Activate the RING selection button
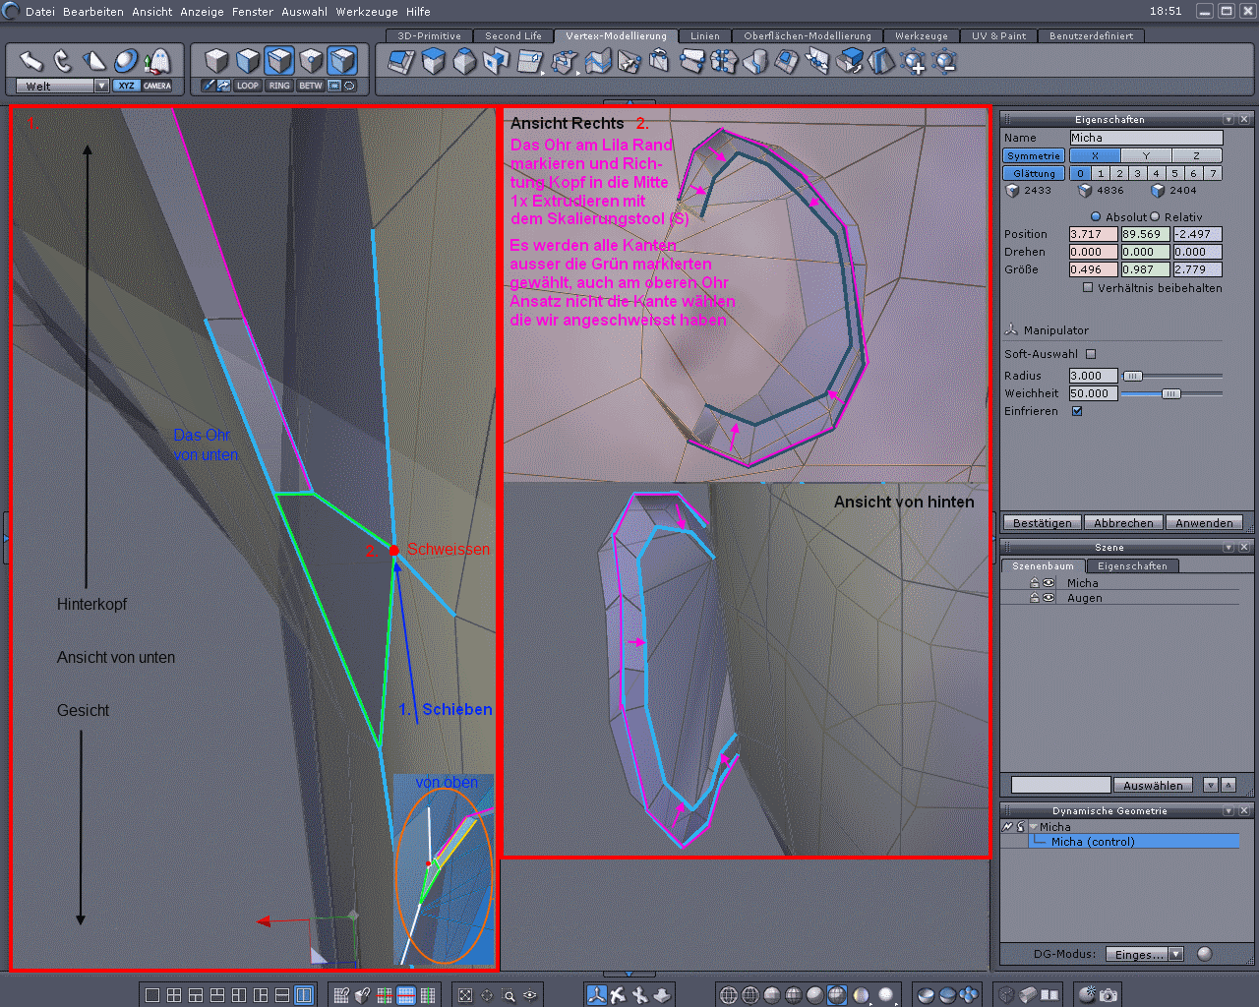This screenshot has width=1259, height=1007. pyautogui.click(x=279, y=86)
